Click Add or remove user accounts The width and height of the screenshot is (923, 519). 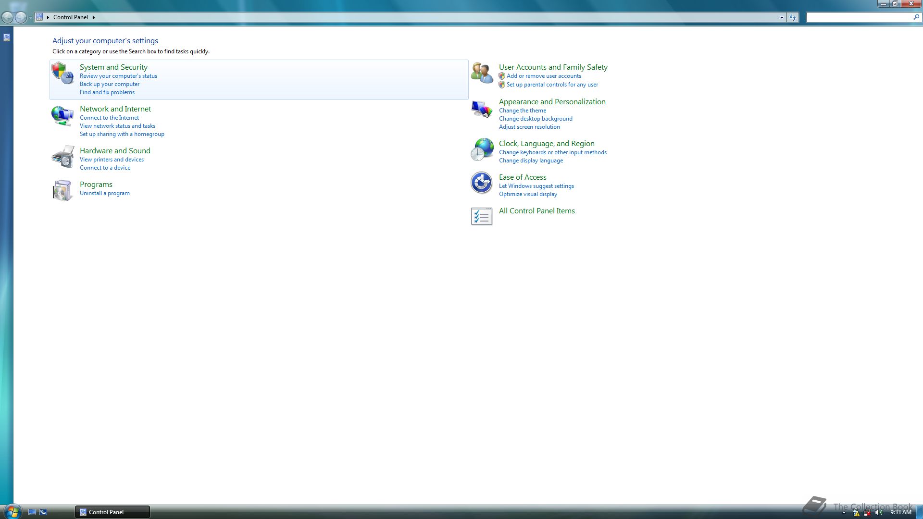click(544, 76)
